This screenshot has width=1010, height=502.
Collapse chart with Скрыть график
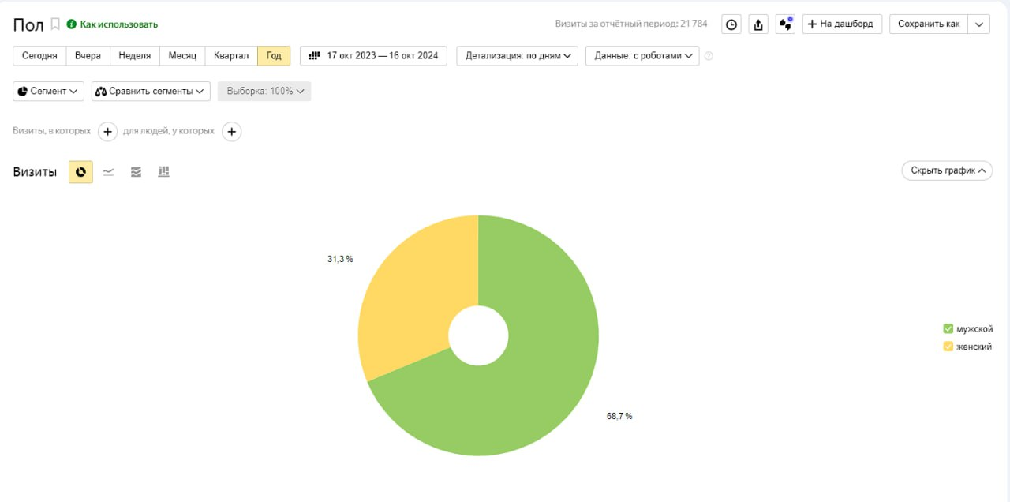pyautogui.click(x=947, y=170)
